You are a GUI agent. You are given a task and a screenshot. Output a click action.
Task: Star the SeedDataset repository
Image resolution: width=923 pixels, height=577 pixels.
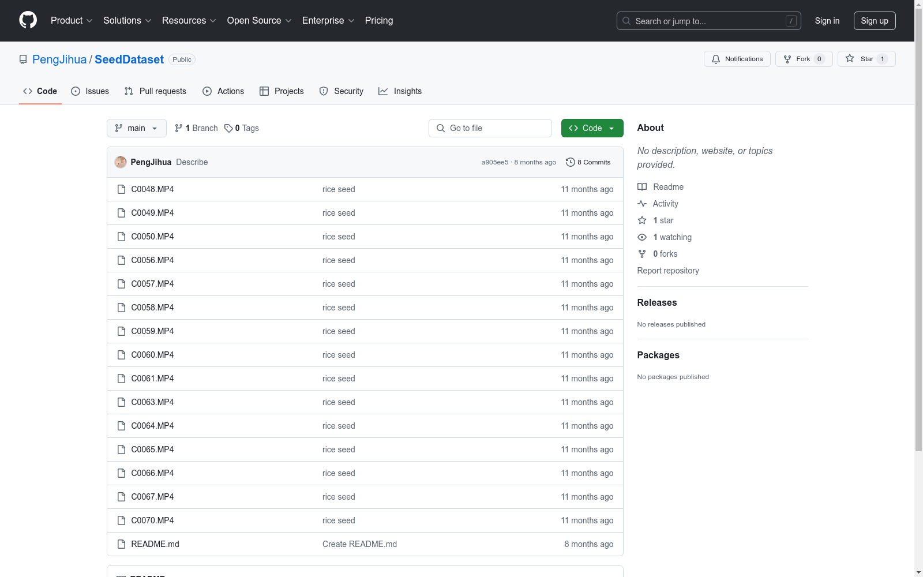click(866, 59)
